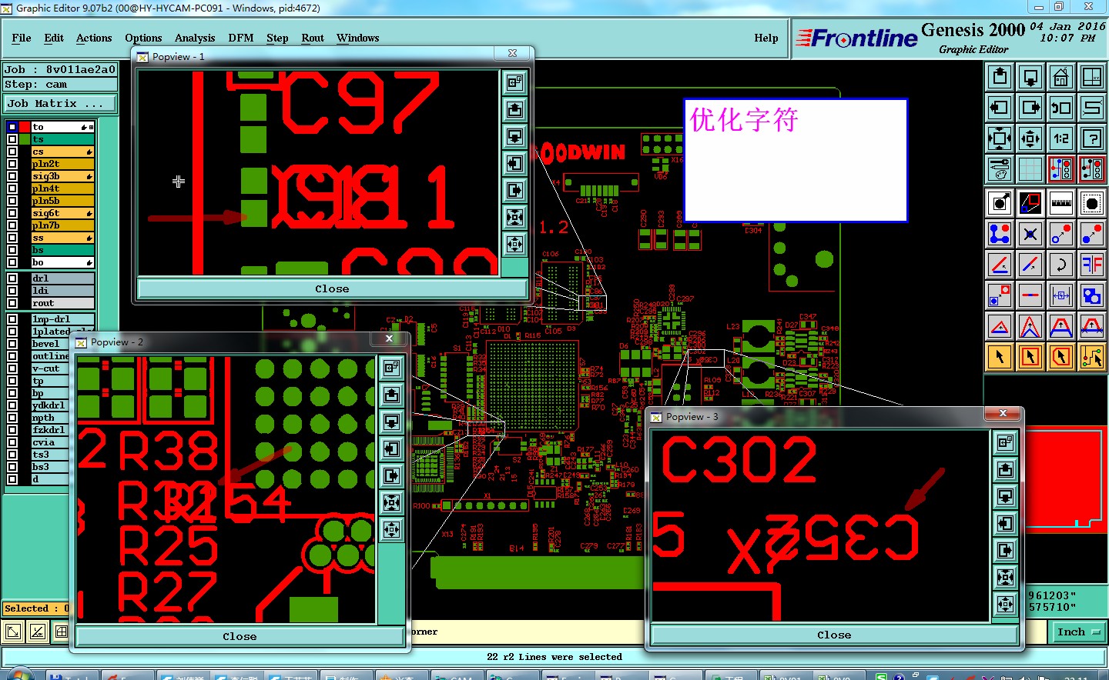Screen dimensions: 1109x680
Task: Select the plain black arrow pointer tool
Action: (1000, 357)
